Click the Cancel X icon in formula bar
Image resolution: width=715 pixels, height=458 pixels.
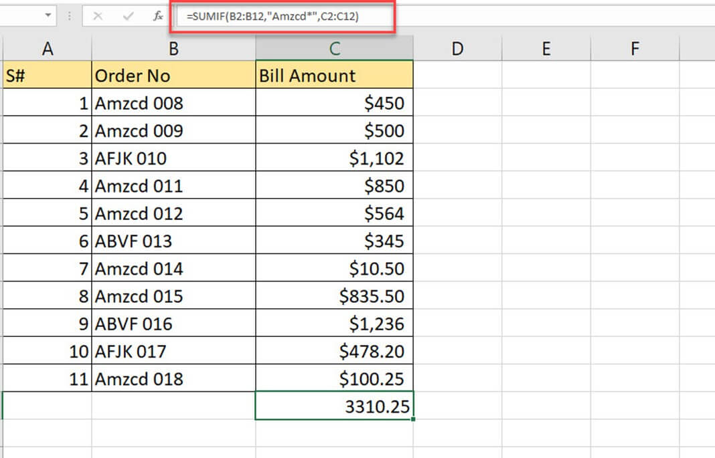point(98,16)
